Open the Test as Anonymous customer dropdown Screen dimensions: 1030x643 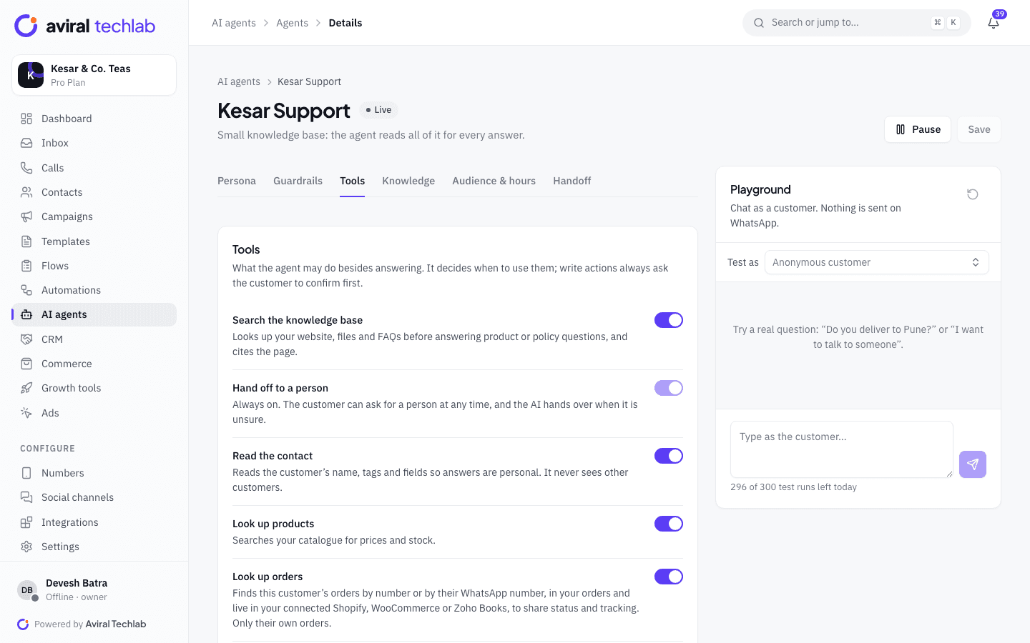coord(877,262)
